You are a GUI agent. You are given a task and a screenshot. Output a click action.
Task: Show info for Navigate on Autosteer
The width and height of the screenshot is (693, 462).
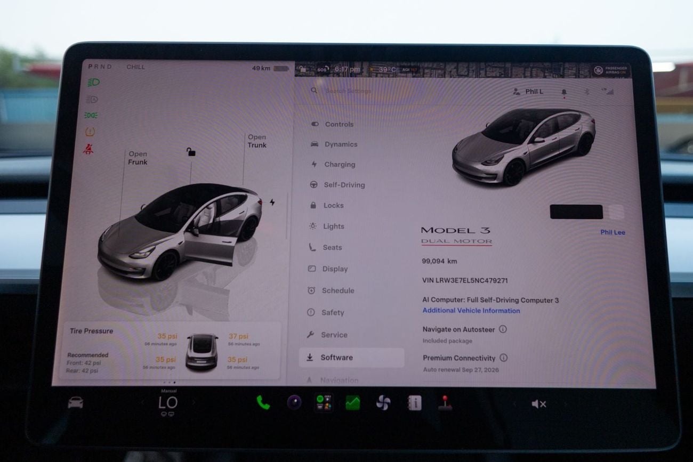pyautogui.click(x=502, y=329)
